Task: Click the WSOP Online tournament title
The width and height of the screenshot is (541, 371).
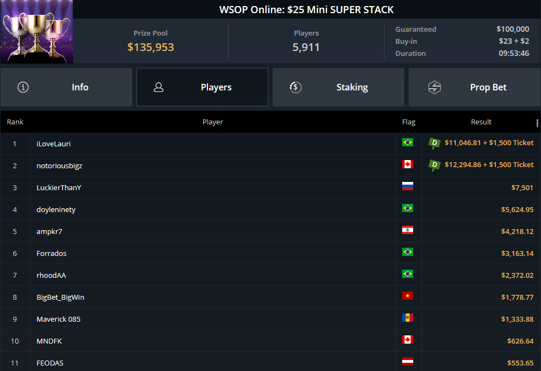Action: (306, 10)
